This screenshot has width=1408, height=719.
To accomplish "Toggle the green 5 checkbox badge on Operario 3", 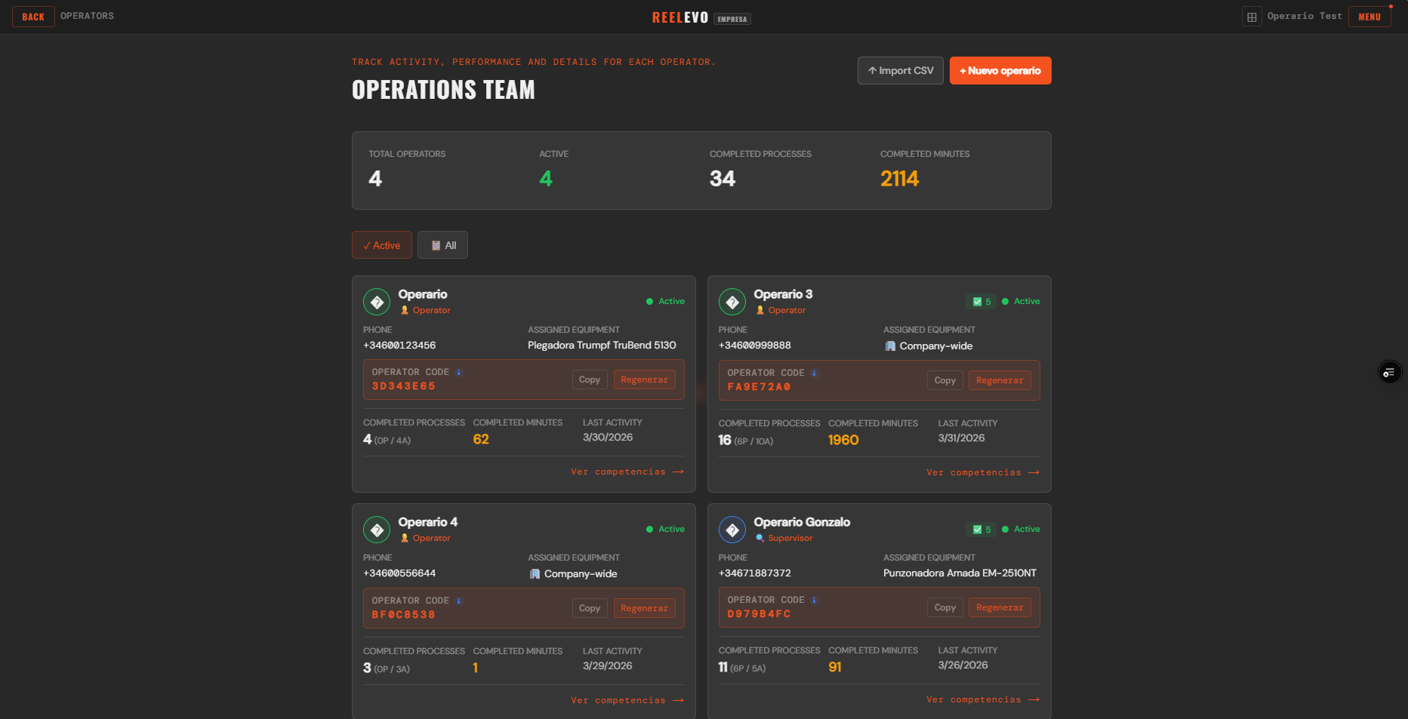I will coord(981,301).
